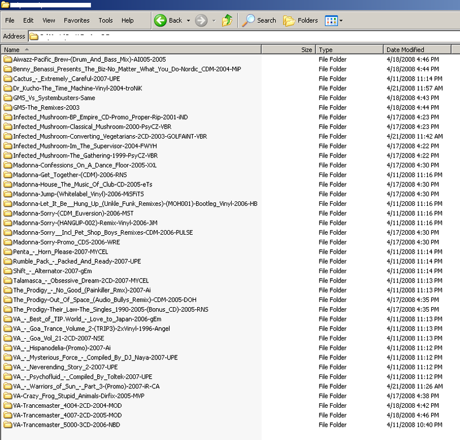Select folder VA_-_Goa_Trance_Volume_2-(TRIP3)-2xVinyl-1996-Angel
The width and height of the screenshot is (460, 440).
pos(91,328)
